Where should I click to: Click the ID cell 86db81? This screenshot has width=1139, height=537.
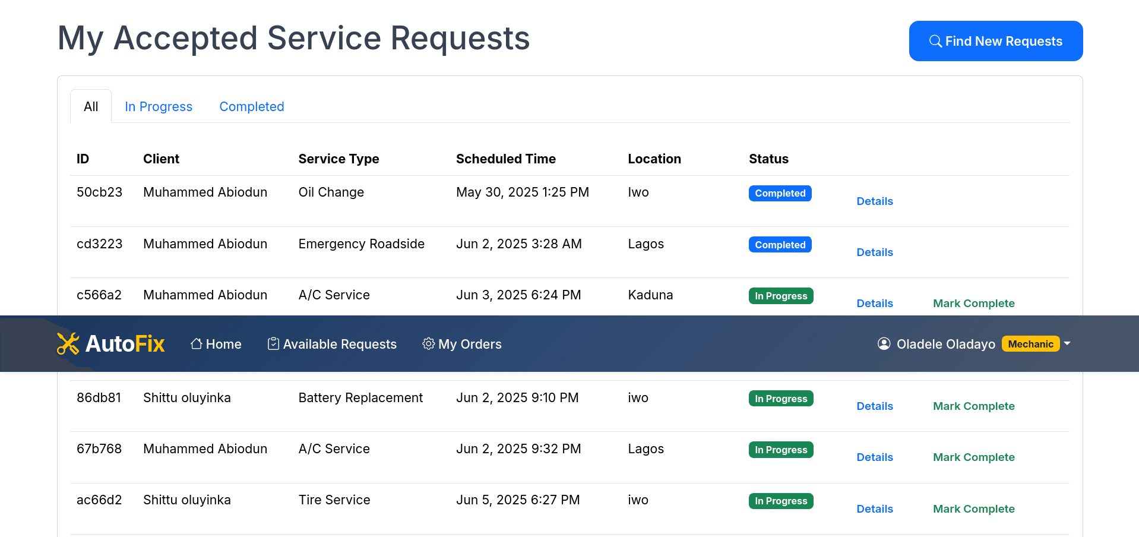99,398
